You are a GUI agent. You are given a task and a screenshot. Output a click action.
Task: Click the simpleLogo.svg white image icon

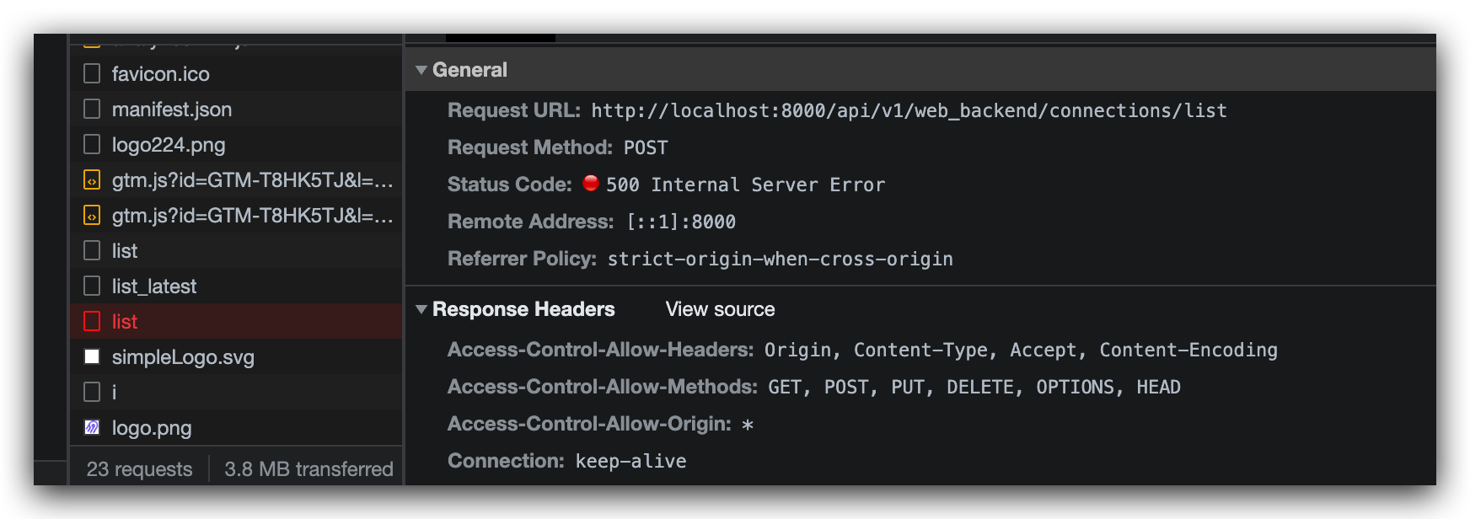tap(92, 357)
